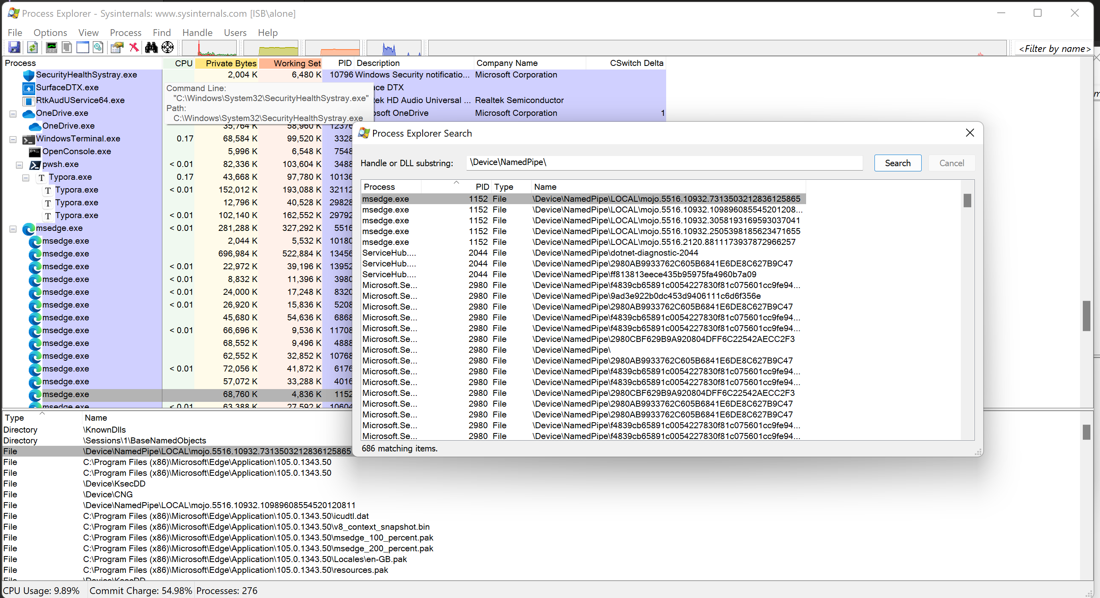Screen dimensions: 1100x598
Task: Open the CPU usage history graph
Action: [x=210, y=48]
